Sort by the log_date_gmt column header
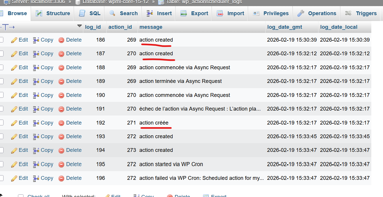This screenshot has height=197, width=383. 285,27
